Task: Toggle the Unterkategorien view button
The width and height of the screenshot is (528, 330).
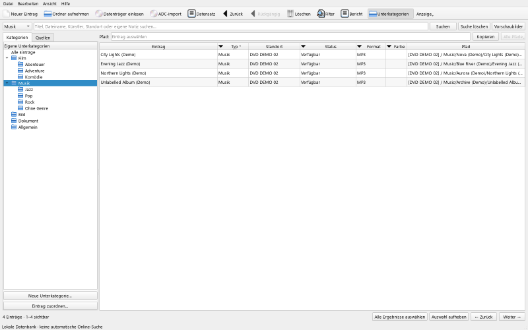Action: coord(390,14)
